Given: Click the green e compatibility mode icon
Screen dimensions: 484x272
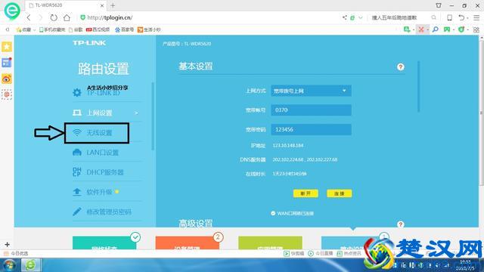Looking at the screenshot, I should pos(352,17).
